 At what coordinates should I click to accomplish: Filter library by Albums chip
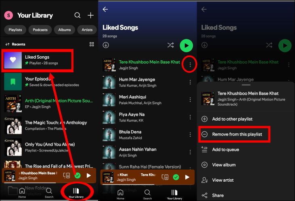tap(64, 30)
